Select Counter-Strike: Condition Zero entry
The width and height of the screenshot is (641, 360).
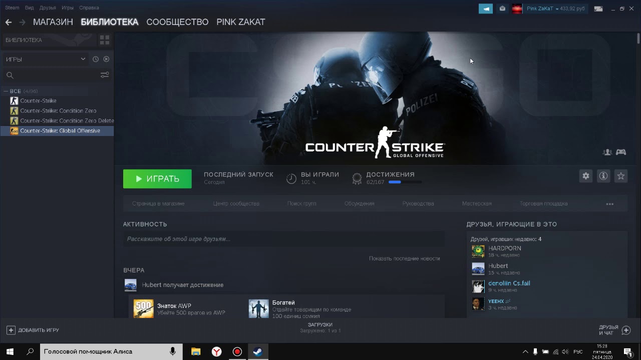pyautogui.click(x=57, y=110)
